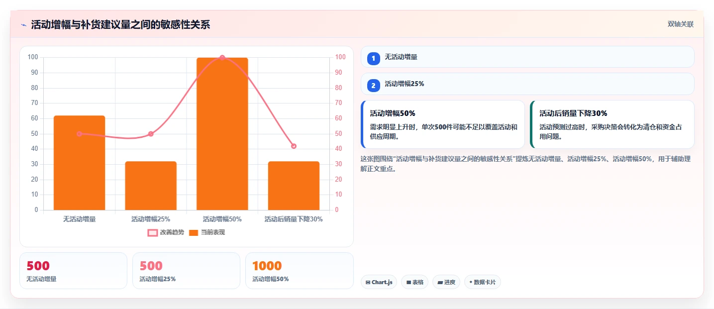Click the orange bar for 活动增幅25%
Image resolution: width=714 pixels, height=309 pixels.
point(151,186)
